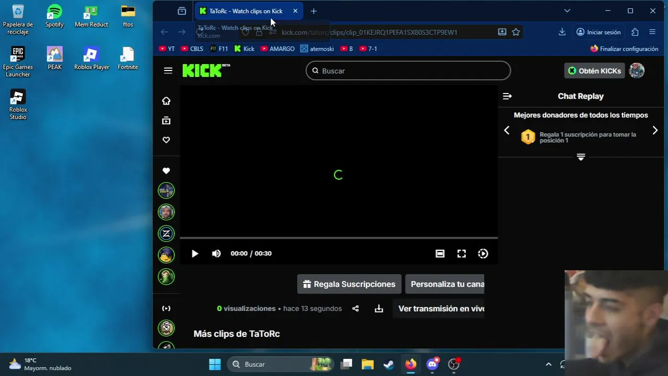Open the Kick sidebar hamburger menu

(x=168, y=70)
